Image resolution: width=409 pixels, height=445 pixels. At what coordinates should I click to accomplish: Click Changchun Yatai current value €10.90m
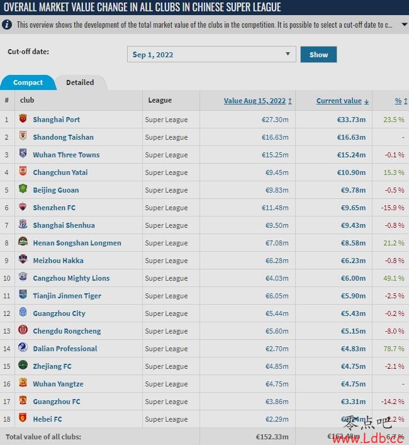pyautogui.click(x=351, y=172)
